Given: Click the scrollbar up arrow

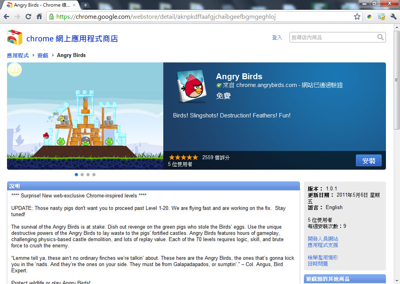Looking at the screenshot, I should (396, 27).
